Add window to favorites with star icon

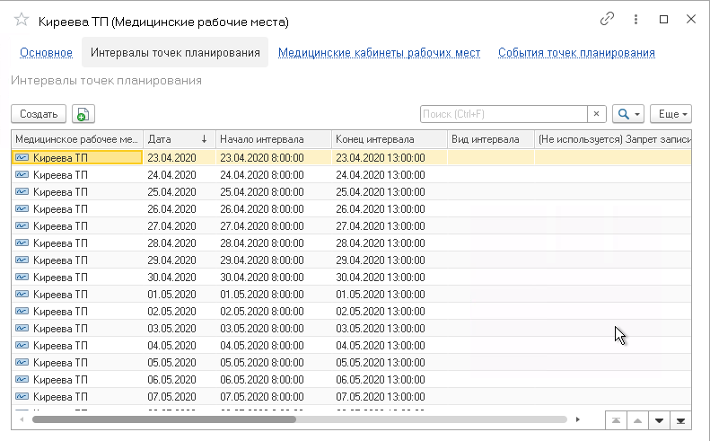click(x=22, y=20)
